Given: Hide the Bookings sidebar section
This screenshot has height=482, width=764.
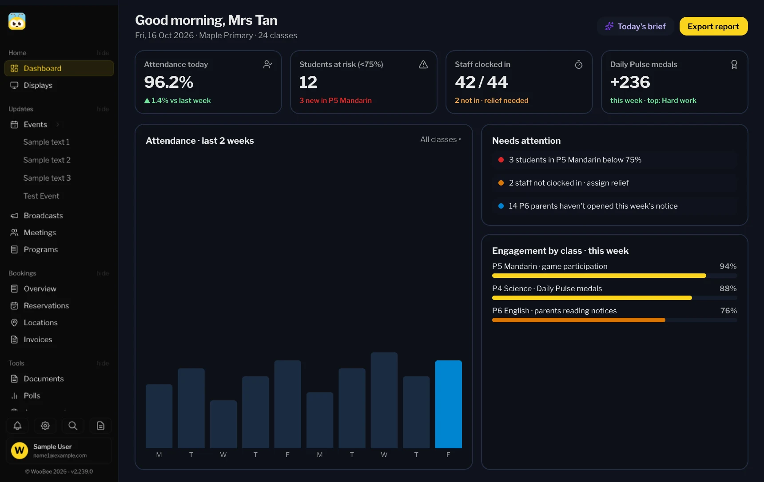Looking at the screenshot, I should click(x=103, y=273).
